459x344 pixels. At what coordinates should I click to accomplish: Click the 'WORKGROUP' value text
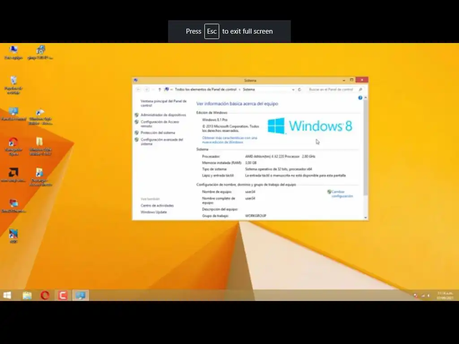coord(255,216)
